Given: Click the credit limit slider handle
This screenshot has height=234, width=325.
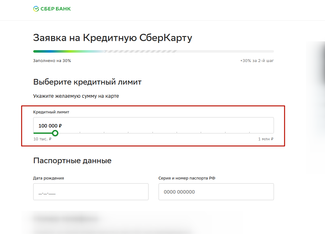Looking at the screenshot, I should [55, 133].
